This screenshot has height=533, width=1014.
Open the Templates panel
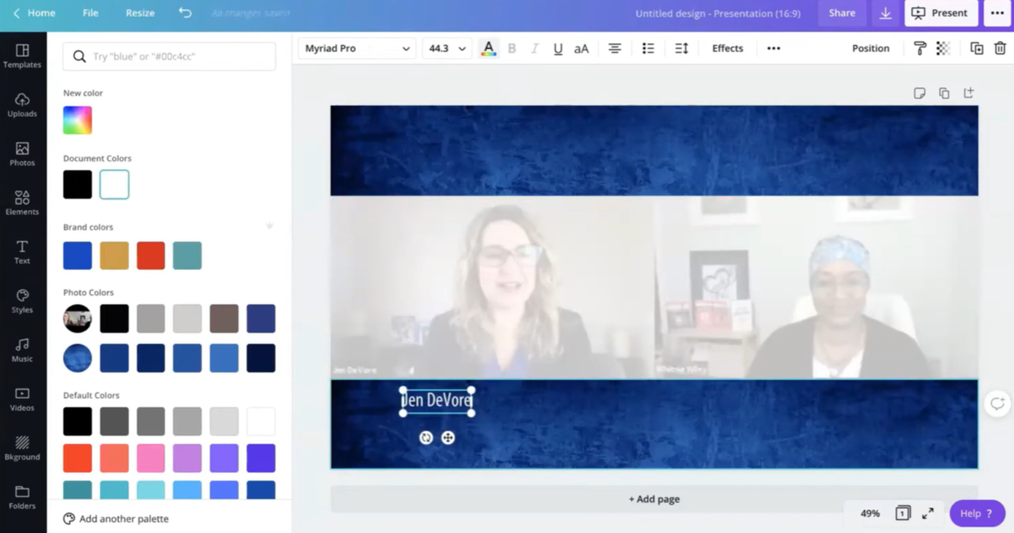pyautogui.click(x=22, y=56)
